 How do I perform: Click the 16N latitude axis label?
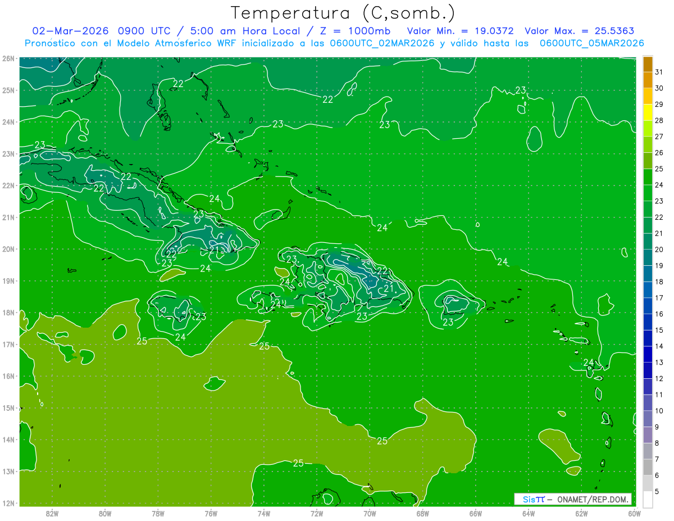[8, 376]
